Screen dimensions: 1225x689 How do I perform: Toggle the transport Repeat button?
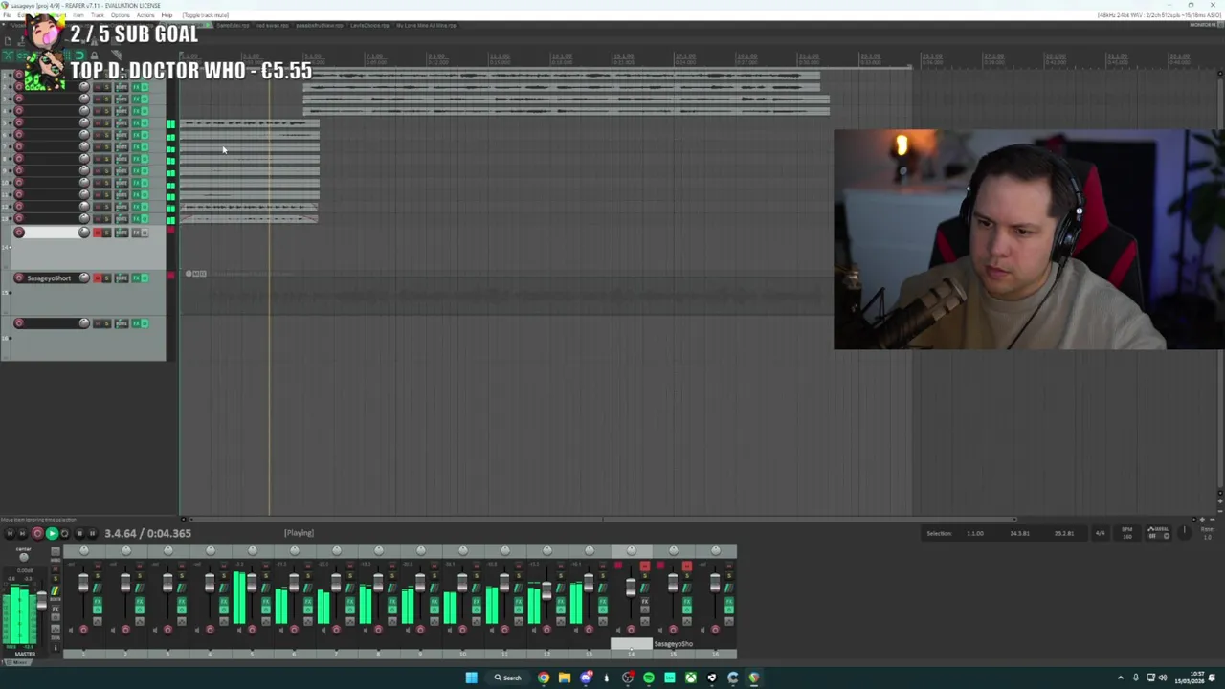click(64, 533)
